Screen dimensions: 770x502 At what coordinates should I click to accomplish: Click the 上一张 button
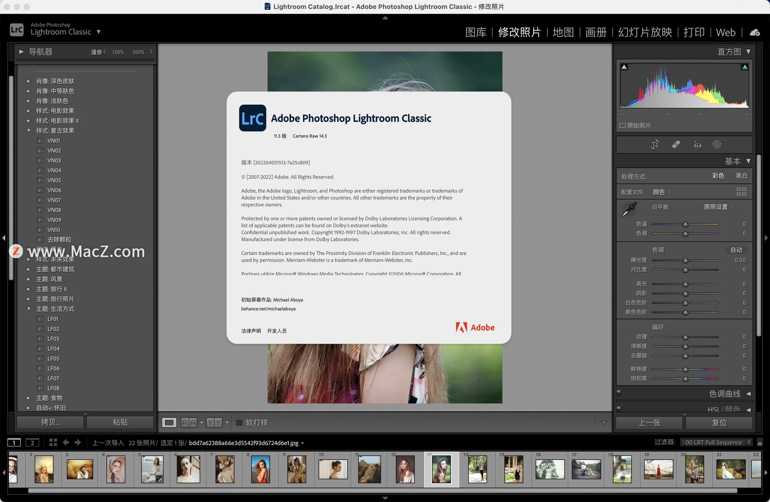click(649, 423)
